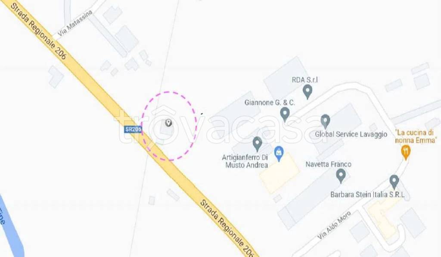
Task: Click the Artigianferro Di Musto Andrea pin
Action: tap(258, 144)
